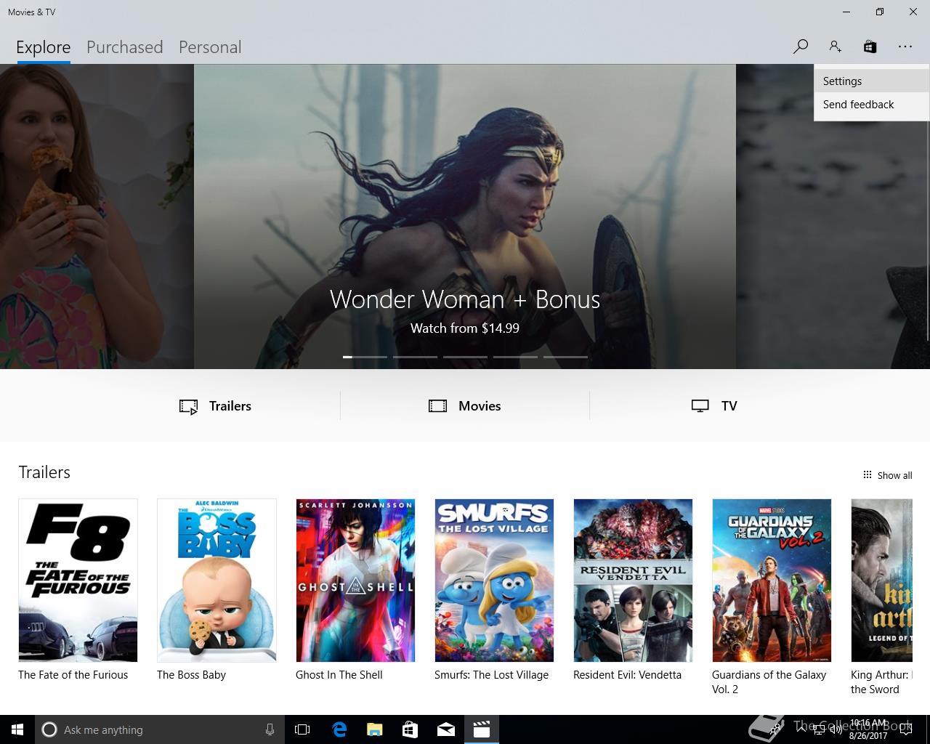Image resolution: width=930 pixels, height=744 pixels.
Task: Open Wonder Woman + Bonus banner title
Action: click(465, 299)
